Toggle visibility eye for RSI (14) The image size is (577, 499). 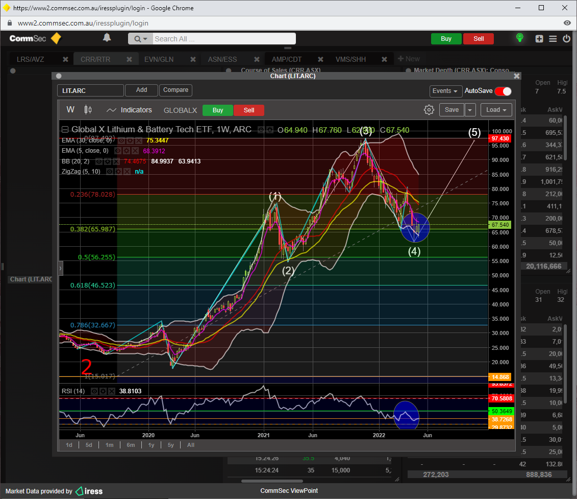(94, 391)
